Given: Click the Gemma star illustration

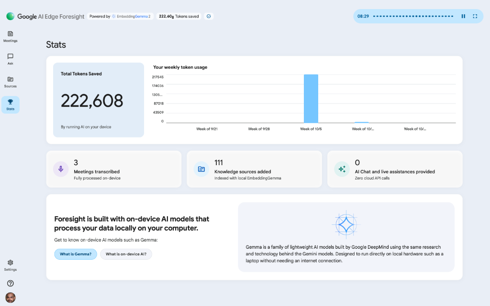Looking at the screenshot, I should [x=346, y=225].
